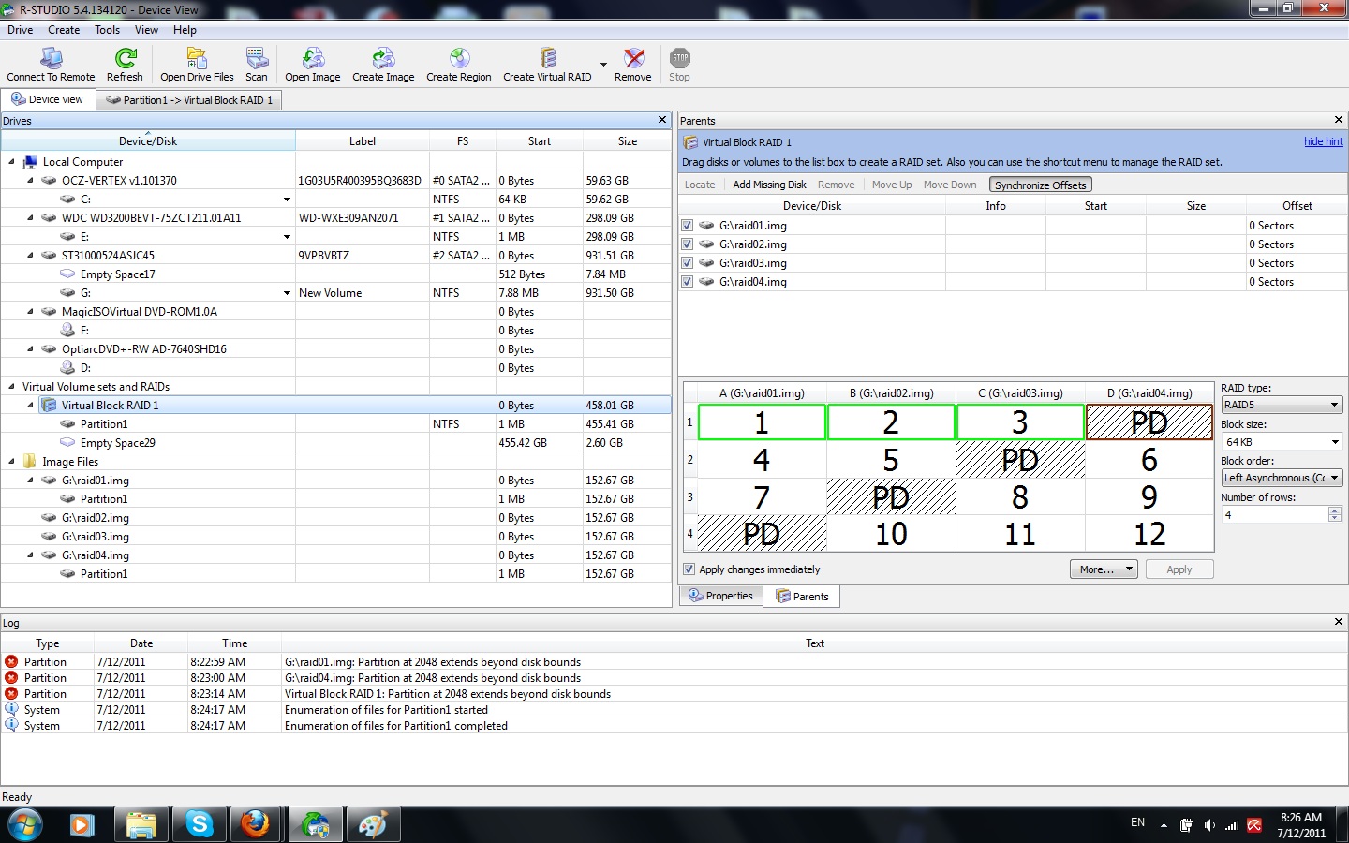Image resolution: width=1349 pixels, height=843 pixels.
Task: Switch to the Properties tab
Action: (x=721, y=596)
